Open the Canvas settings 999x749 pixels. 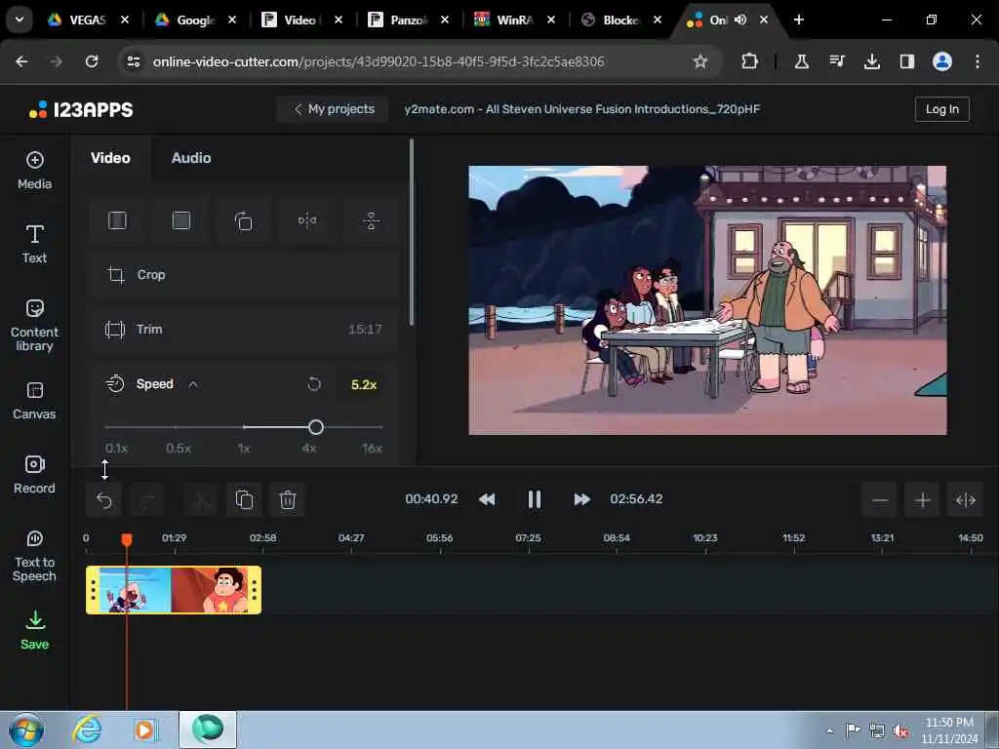(x=34, y=401)
